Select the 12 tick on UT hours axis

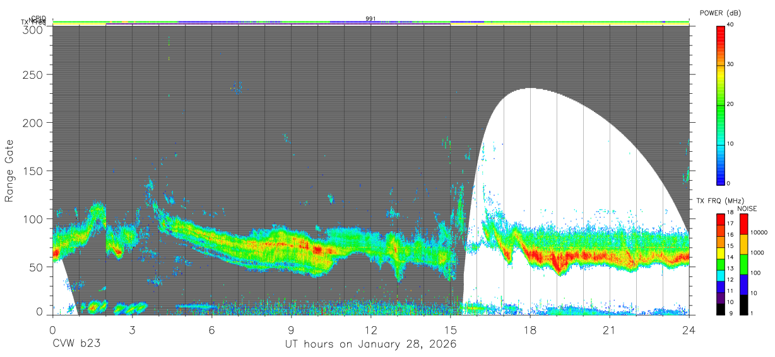(x=371, y=330)
